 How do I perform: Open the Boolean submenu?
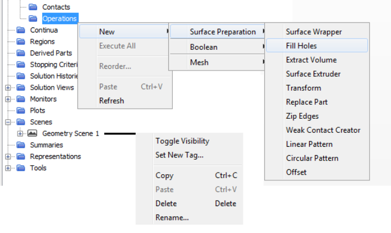click(x=217, y=47)
